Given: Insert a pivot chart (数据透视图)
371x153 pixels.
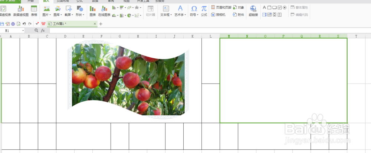Looking at the screenshot, I should tap(21, 11).
